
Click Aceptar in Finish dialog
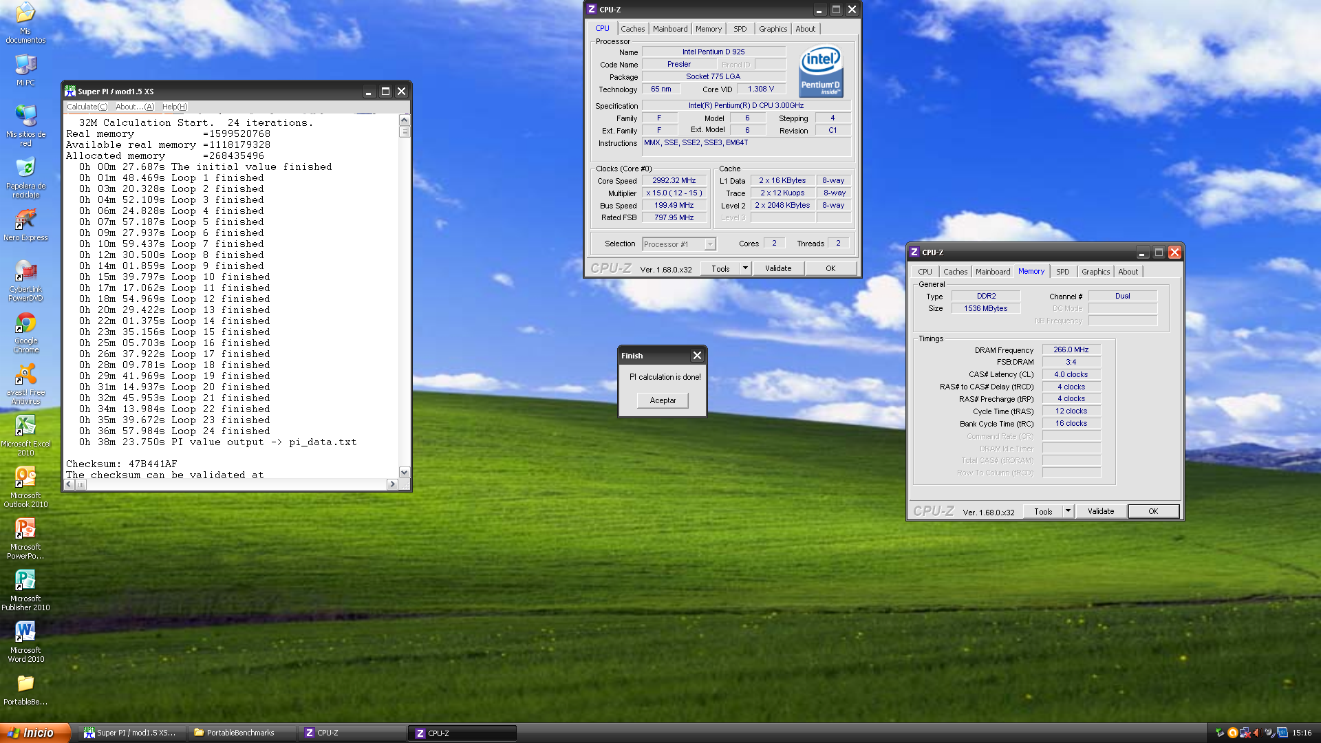[x=663, y=400]
